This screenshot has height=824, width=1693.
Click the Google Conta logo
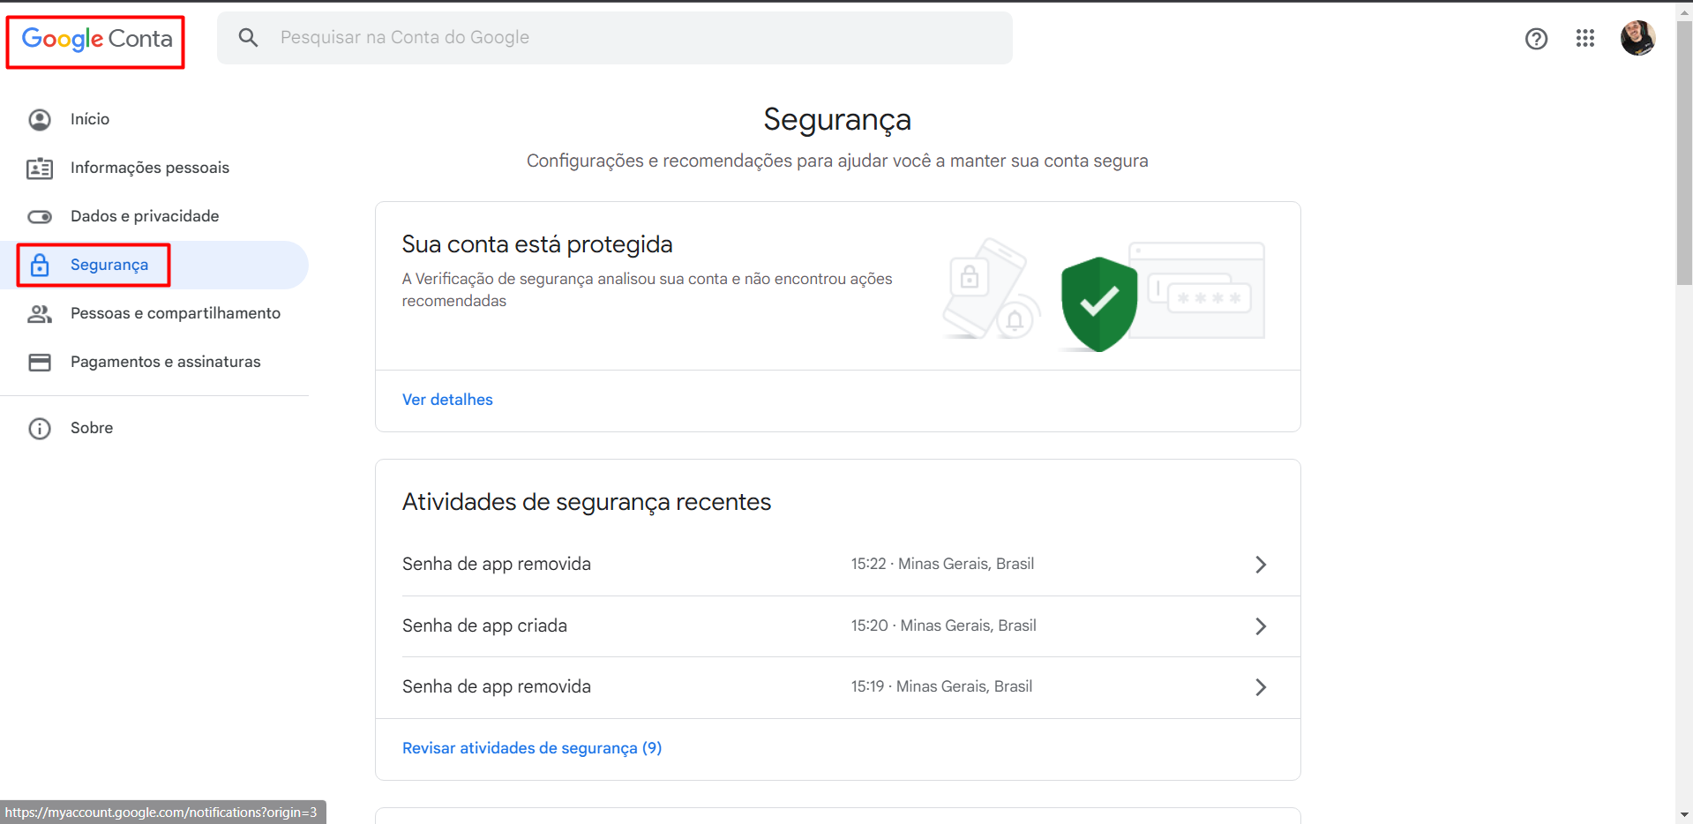click(x=97, y=39)
